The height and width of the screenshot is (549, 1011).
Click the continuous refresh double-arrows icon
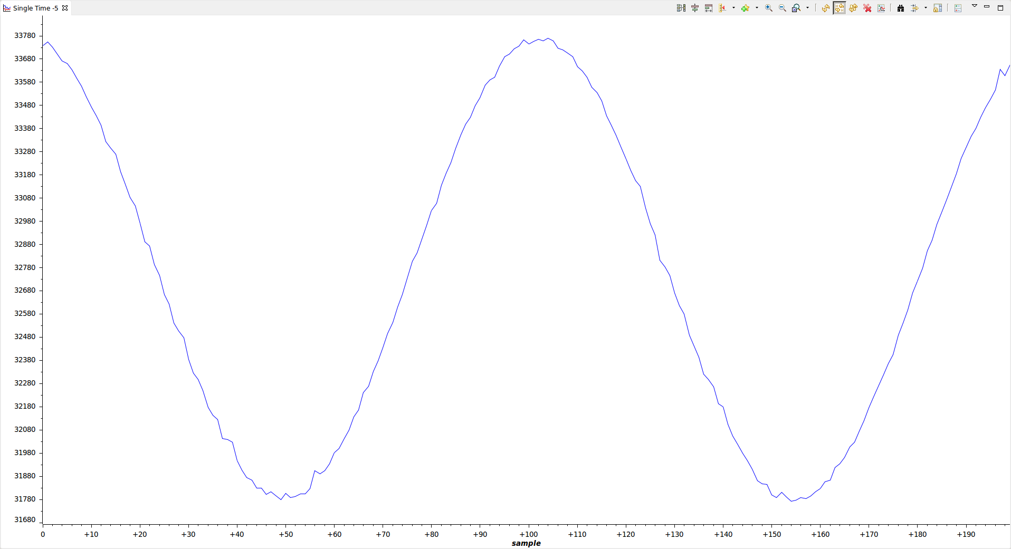tap(853, 8)
